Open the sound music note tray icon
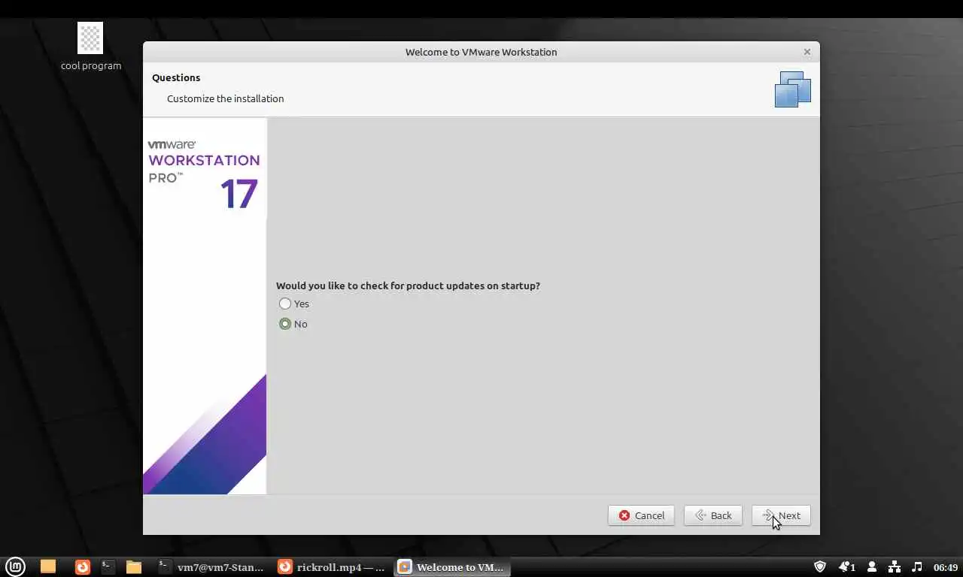Viewport: 963px width, 577px height. pyautogui.click(x=916, y=566)
